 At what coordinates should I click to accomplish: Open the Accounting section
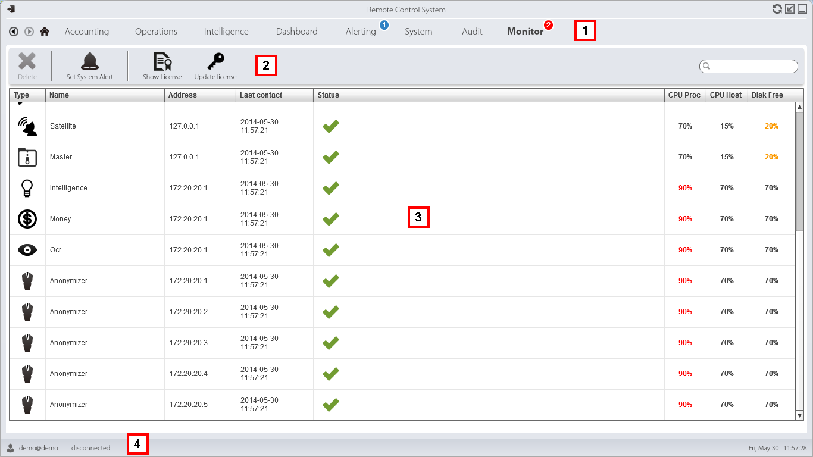(x=87, y=32)
